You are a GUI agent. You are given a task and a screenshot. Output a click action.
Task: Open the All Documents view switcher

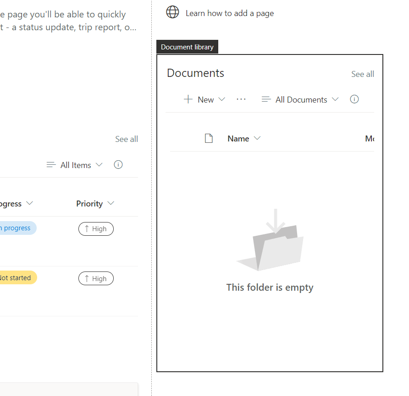[300, 99]
